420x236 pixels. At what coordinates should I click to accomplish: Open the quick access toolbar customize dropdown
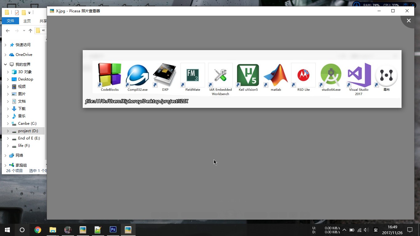(x=29, y=13)
